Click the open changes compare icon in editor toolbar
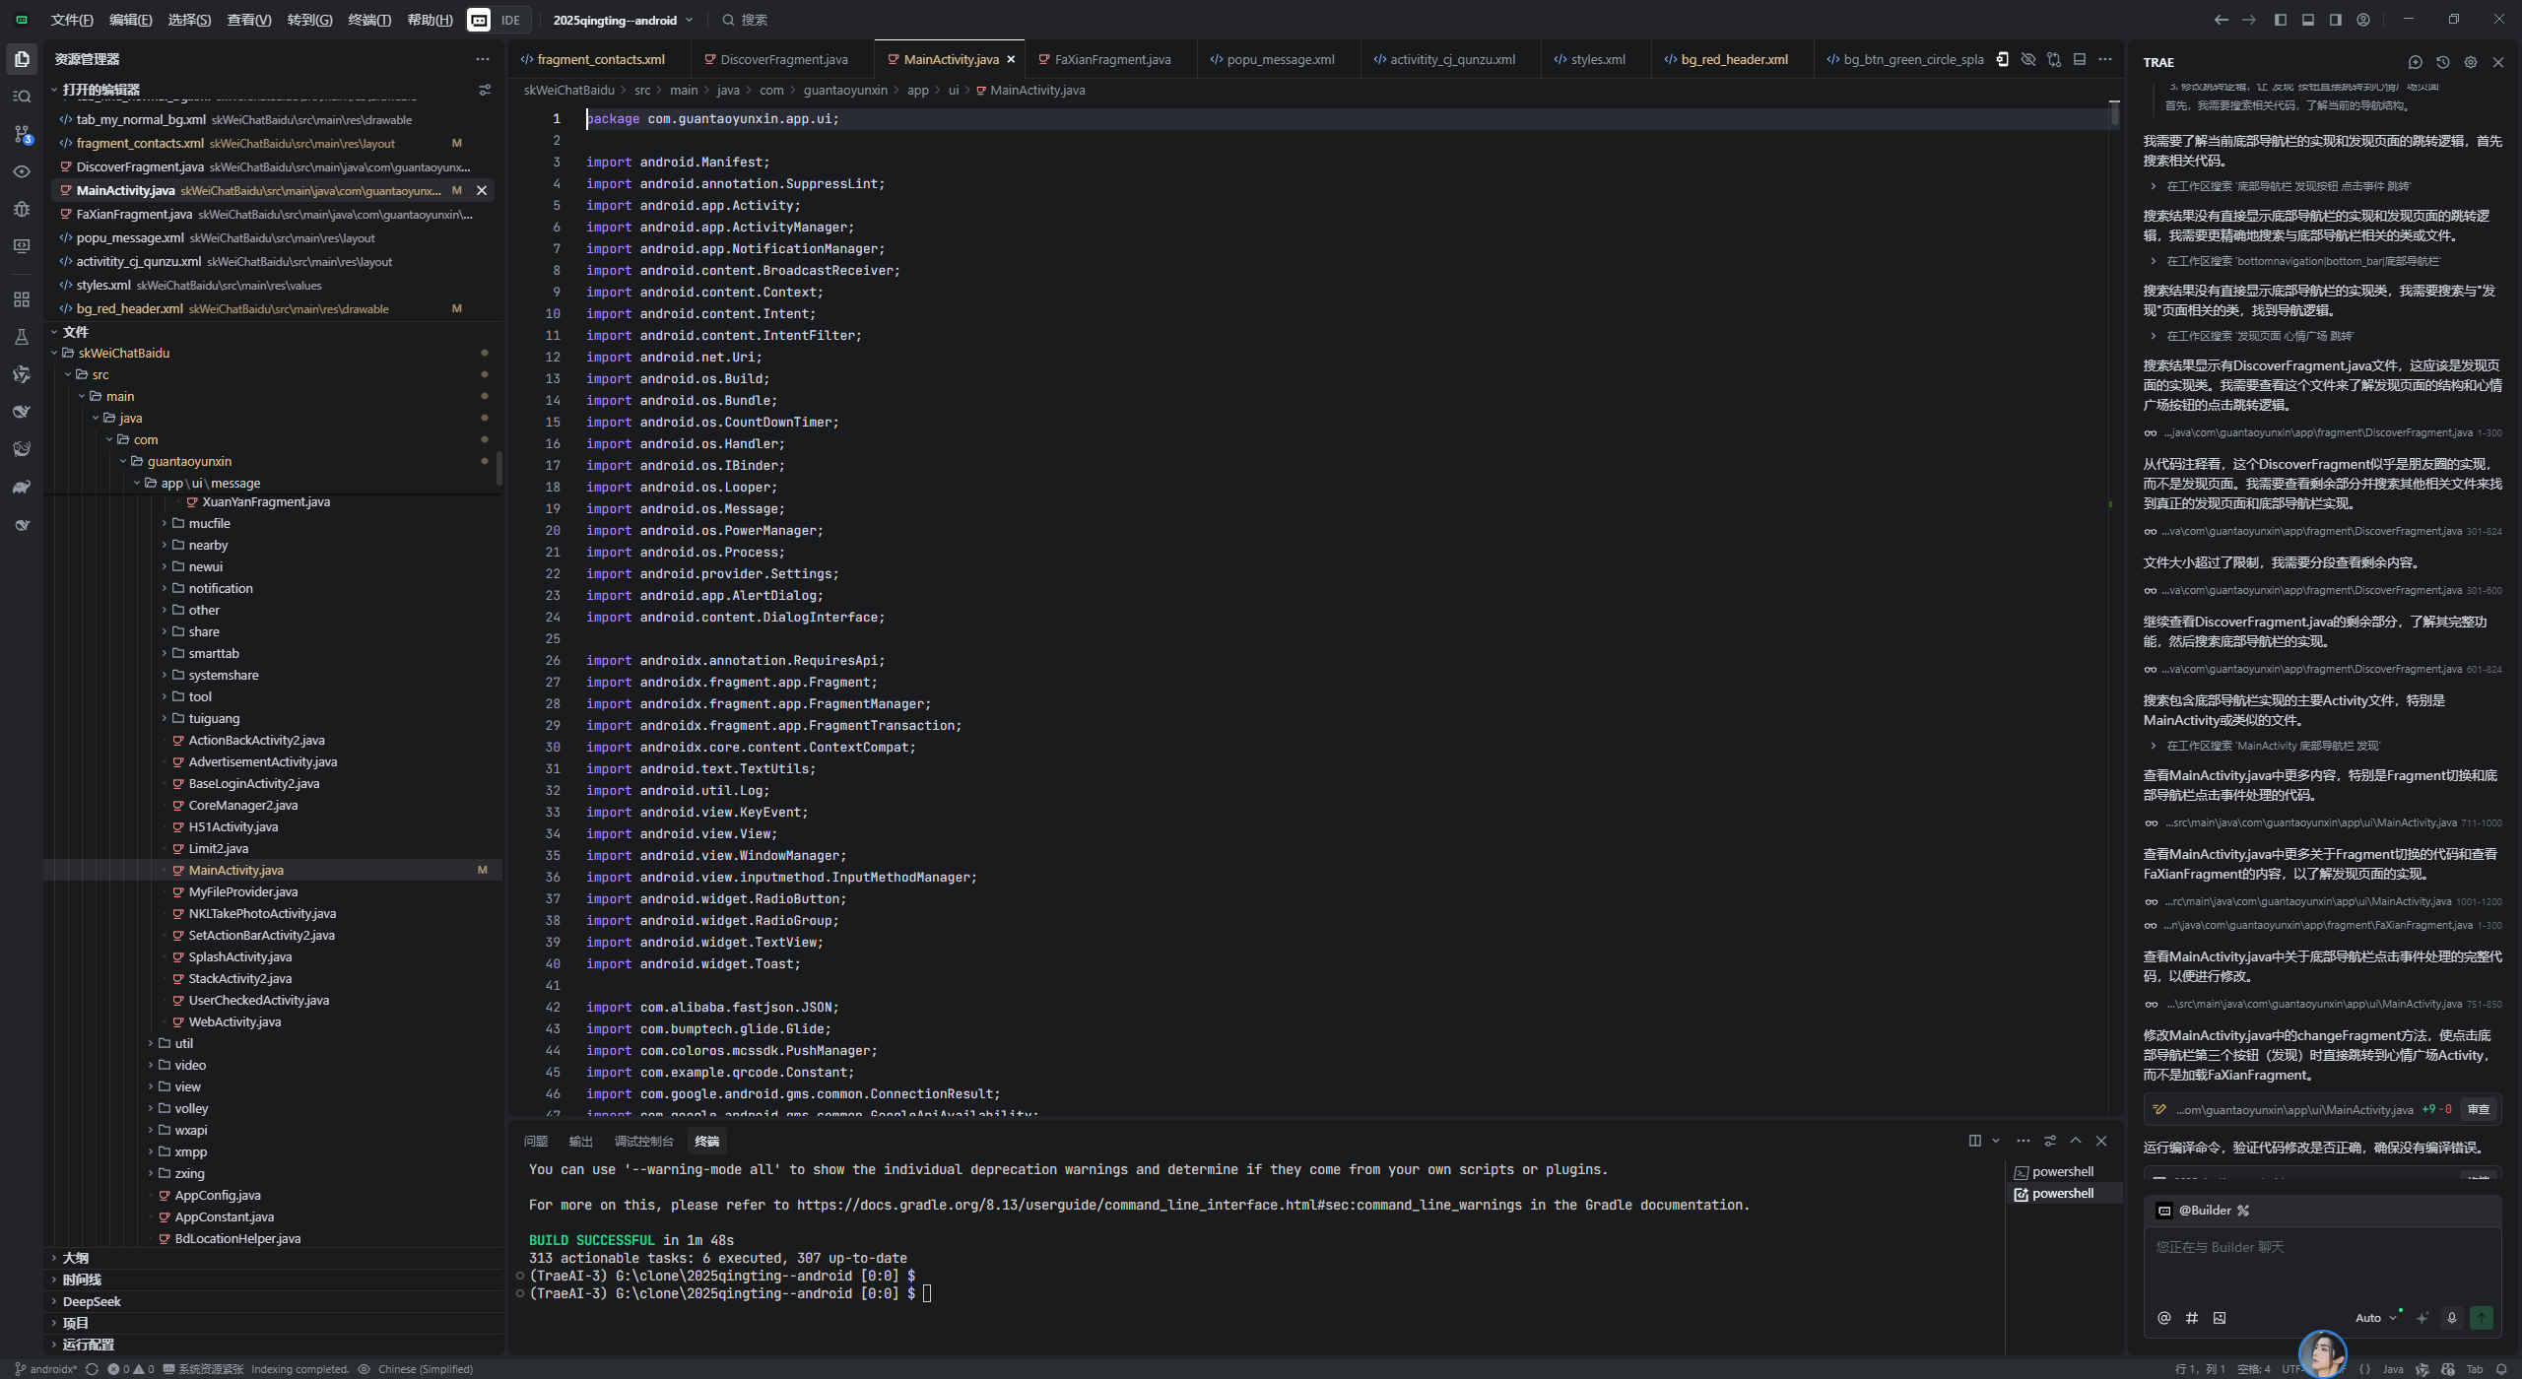 [2054, 59]
